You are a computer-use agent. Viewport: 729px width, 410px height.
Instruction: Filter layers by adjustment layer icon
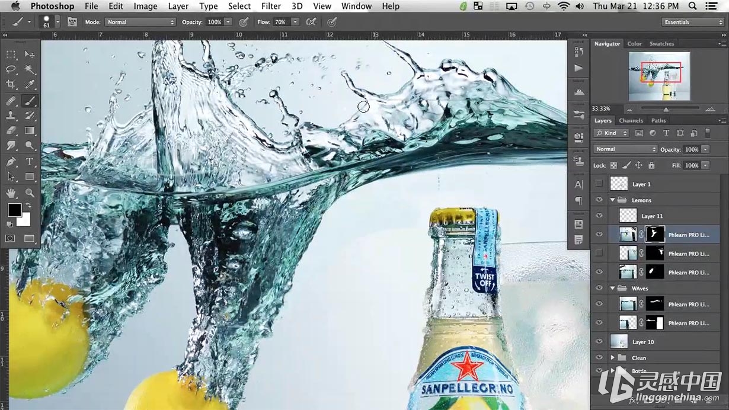[653, 133]
